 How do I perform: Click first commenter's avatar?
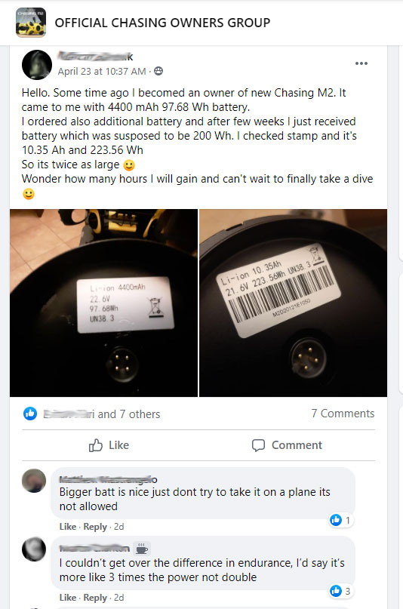pyautogui.click(x=34, y=481)
